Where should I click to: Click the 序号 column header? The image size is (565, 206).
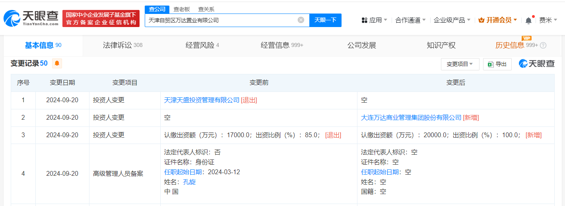[23, 83]
